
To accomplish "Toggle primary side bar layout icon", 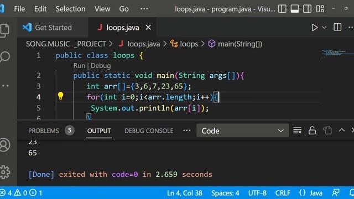I will [282, 9].
